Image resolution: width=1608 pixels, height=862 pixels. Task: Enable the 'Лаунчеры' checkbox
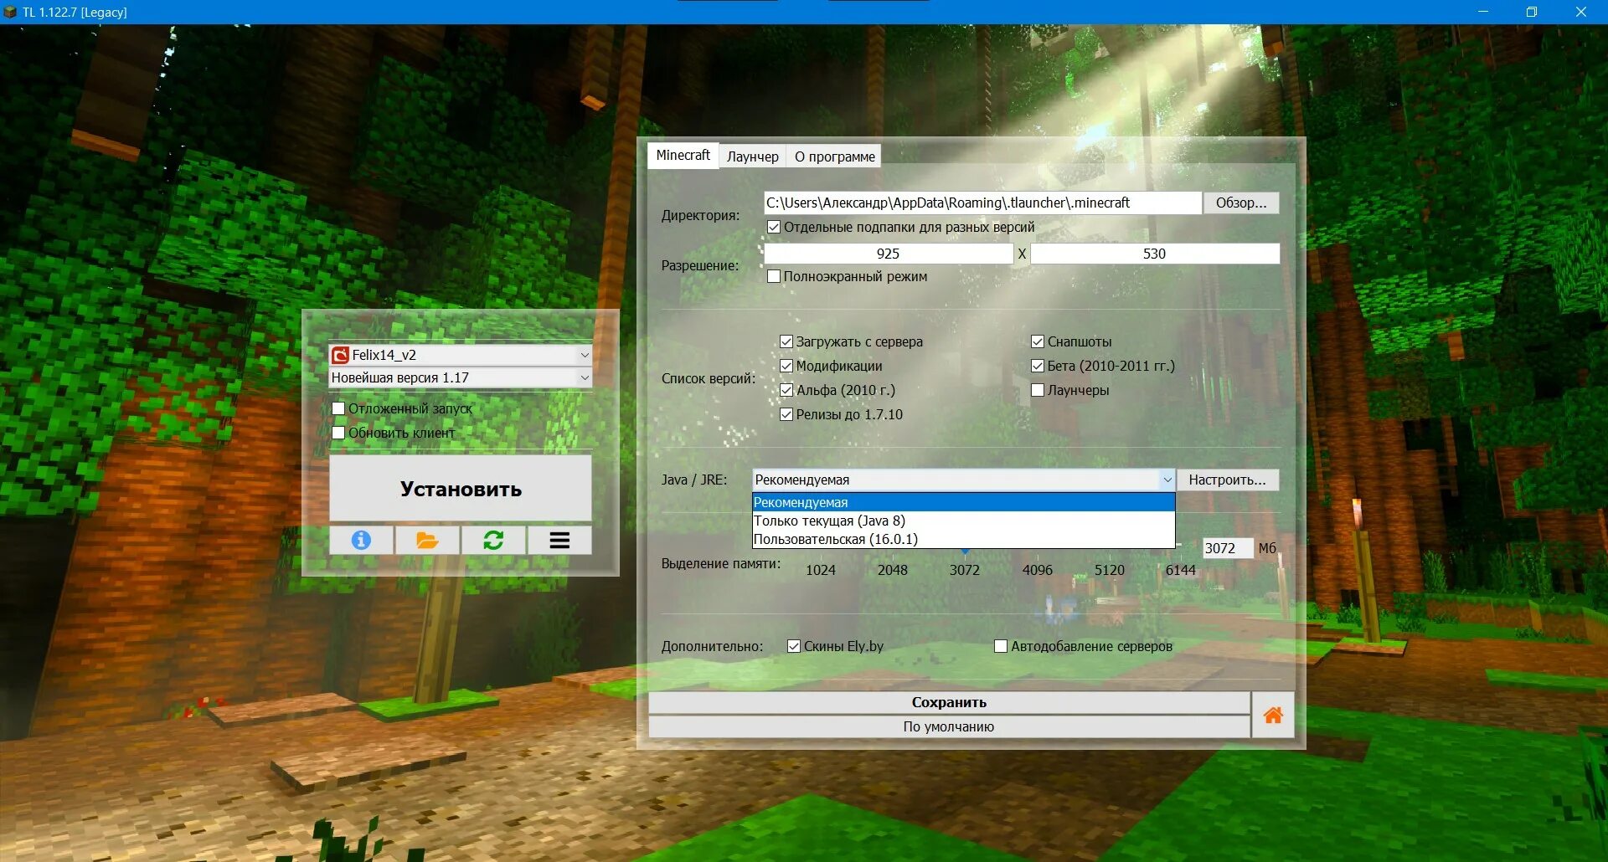1038,390
